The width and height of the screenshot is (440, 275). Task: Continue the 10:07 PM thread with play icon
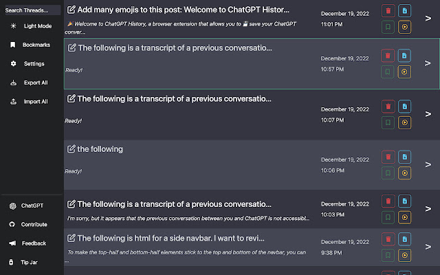405,122
